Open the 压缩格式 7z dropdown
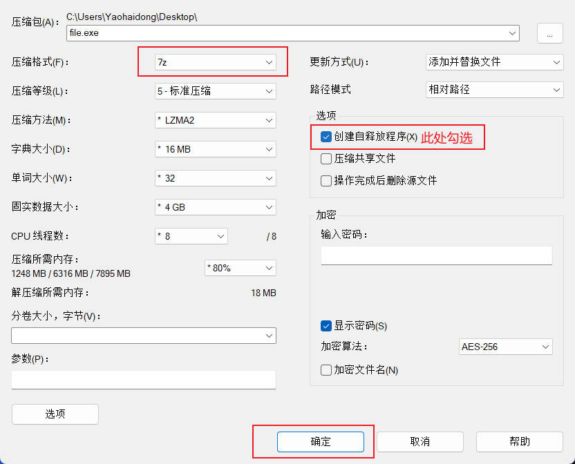This screenshot has height=464, width=575. (215, 62)
